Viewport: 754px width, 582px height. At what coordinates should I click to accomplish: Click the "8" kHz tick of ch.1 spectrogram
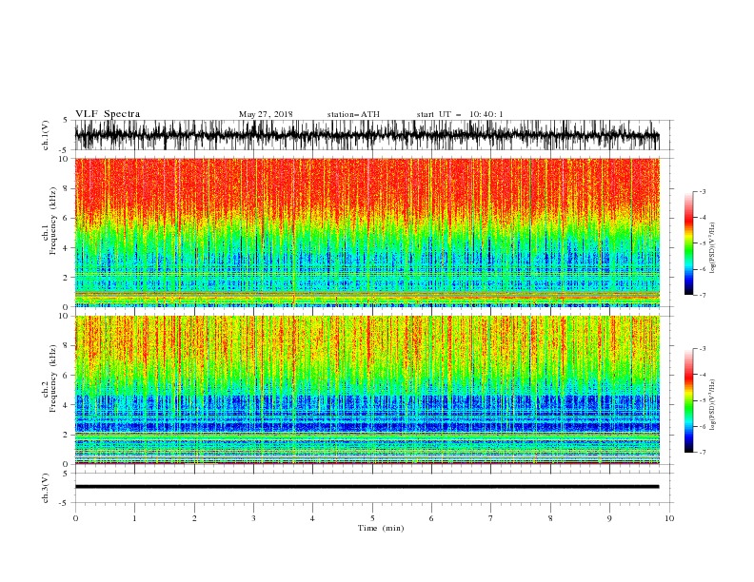67,188
